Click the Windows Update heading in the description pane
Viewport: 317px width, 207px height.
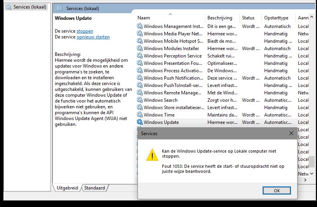(x=73, y=18)
